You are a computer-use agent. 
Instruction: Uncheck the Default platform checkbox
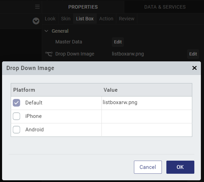click(x=16, y=103)
